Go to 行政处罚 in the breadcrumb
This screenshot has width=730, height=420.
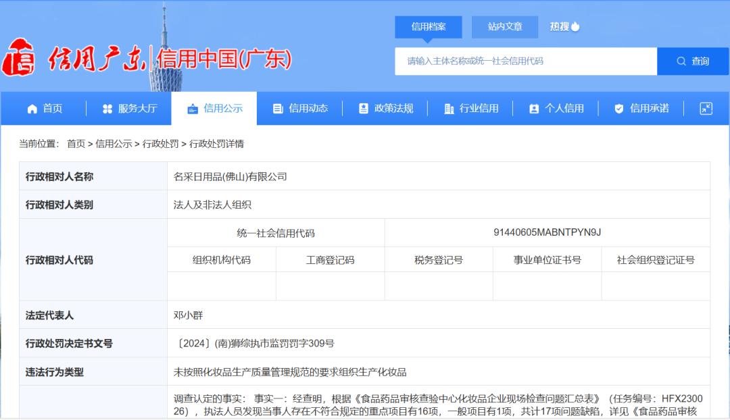pyautogui.click(x=161, y=144)
